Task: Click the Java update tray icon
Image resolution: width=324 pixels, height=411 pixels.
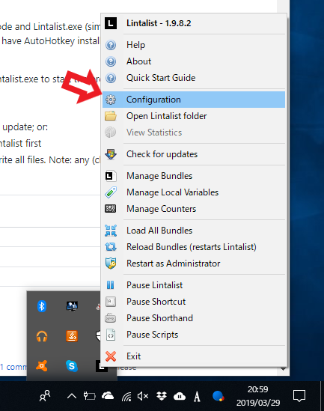Action: pyautogui.click(x=72, y=336)
